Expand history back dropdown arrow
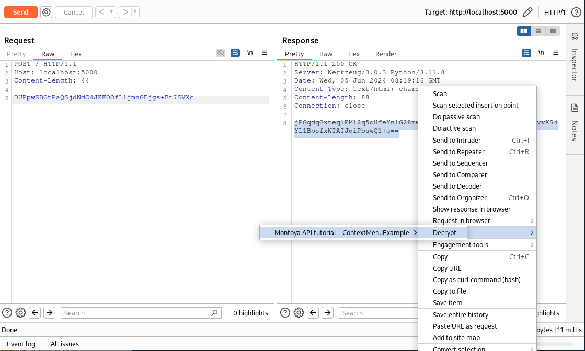 pyautogui.click(x=111, y=12)
